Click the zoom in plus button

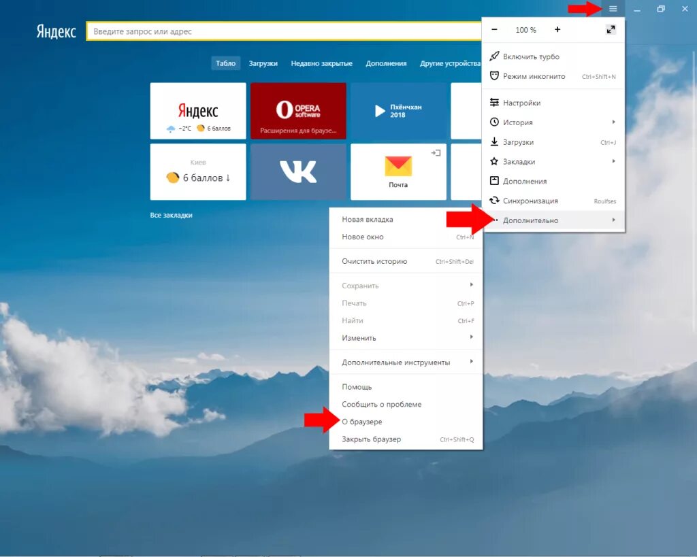pos(557,30)
